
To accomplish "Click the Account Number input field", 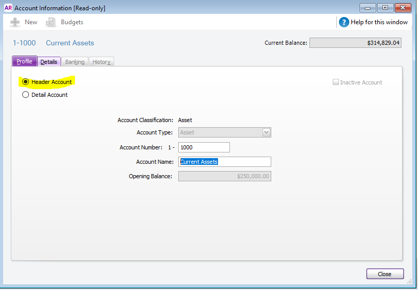I will click(x=204, y=147).
